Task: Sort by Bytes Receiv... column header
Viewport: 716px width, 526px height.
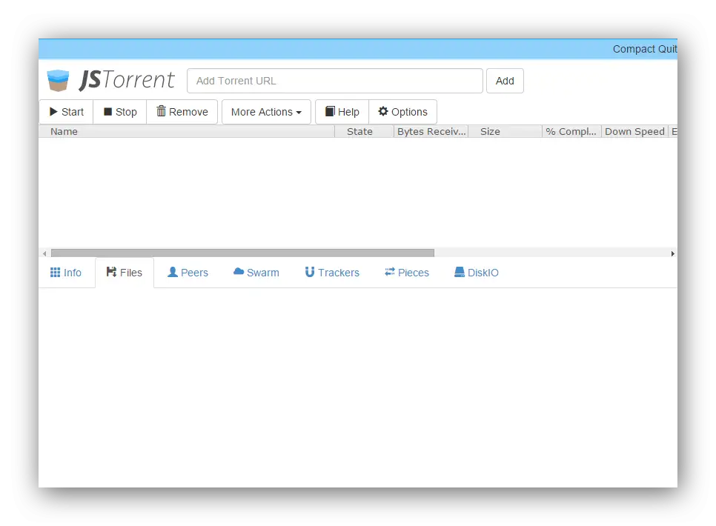Action: click(x=431, y=132)
